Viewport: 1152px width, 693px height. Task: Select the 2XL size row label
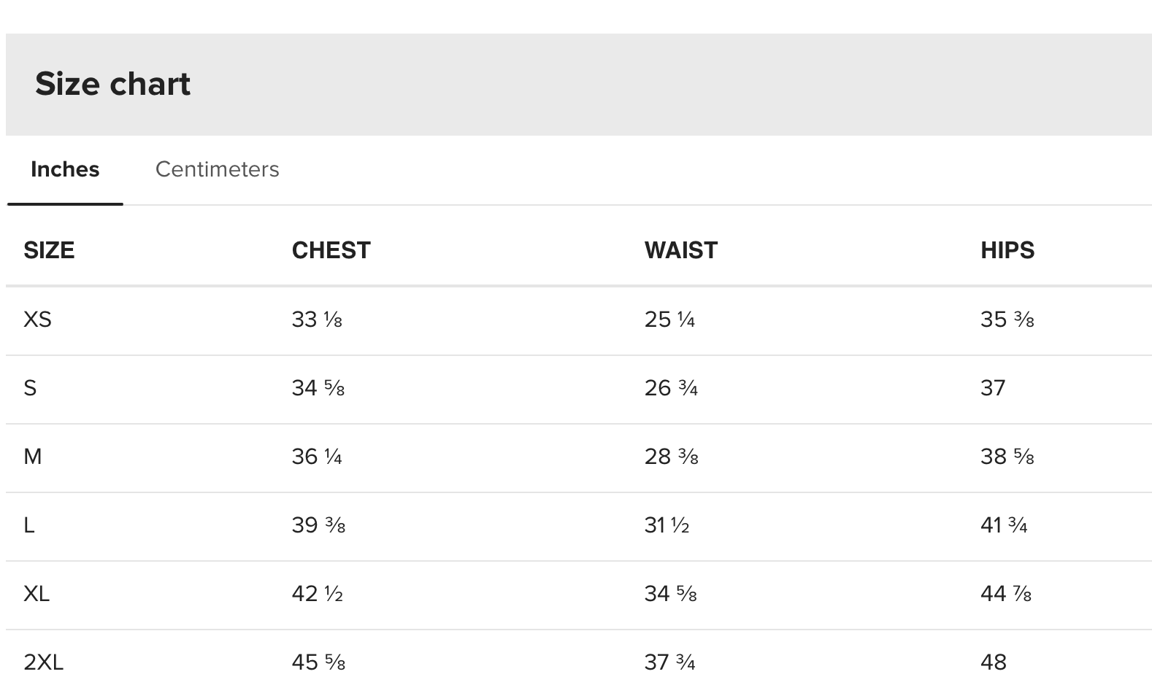(x=43, y=662)
